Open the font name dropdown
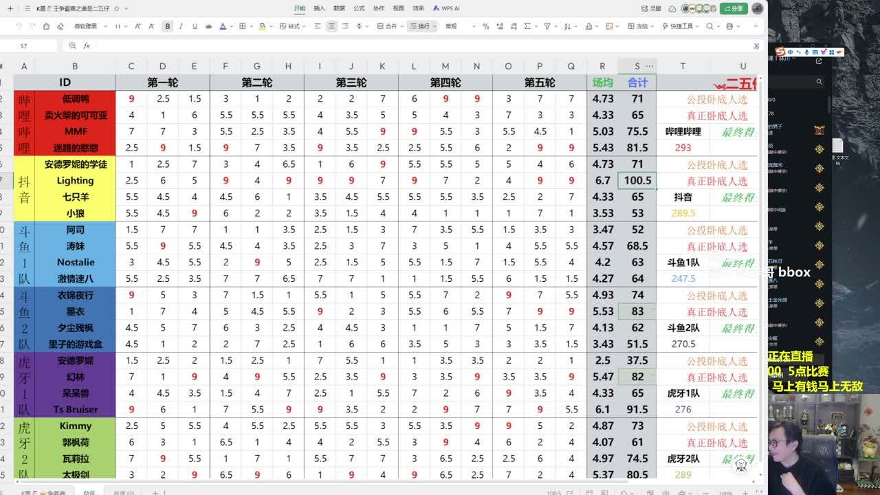 [89, 26]
